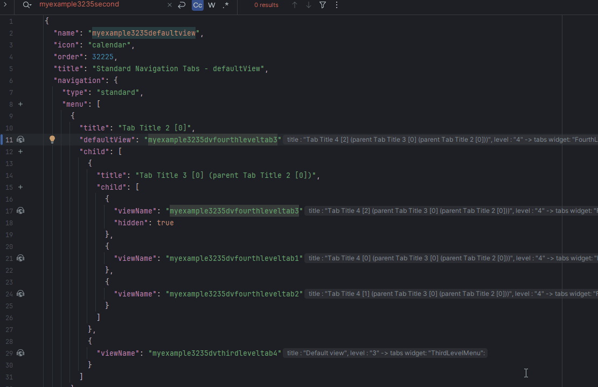This screenshot has height=387, width=598.
Task: Click "Tab Title 3 [0] (parent Tab Title 2 [0])" string
Action: (x=226, y=175)
